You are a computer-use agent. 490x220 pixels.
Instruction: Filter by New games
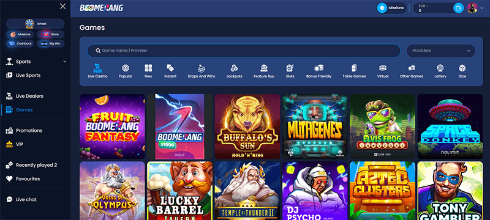148,71
